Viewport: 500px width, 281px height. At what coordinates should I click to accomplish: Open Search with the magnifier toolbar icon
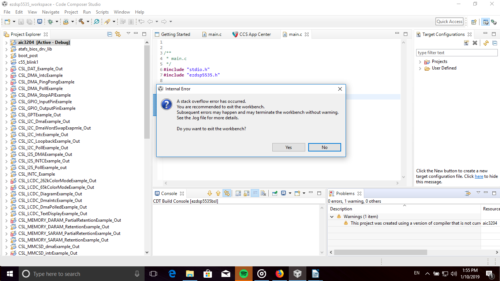(x=97, y=22)
